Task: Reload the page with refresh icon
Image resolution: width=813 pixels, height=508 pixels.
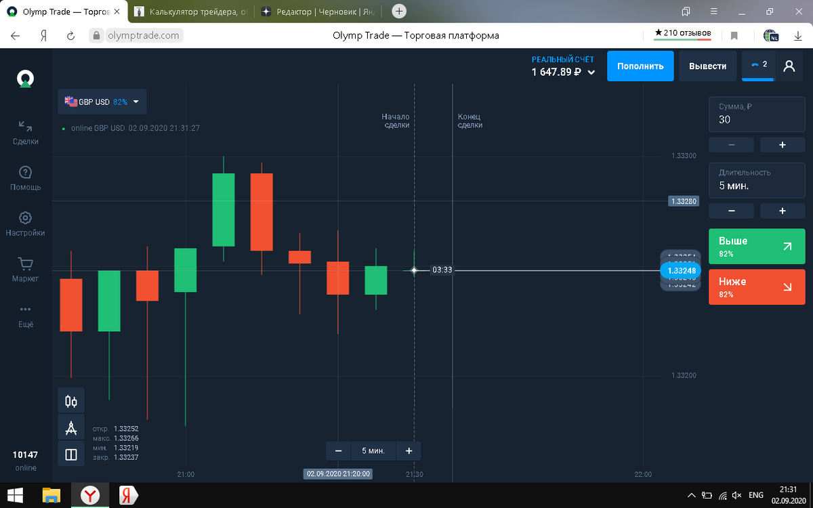Action: pyautogui.click(x=70, y=35)
